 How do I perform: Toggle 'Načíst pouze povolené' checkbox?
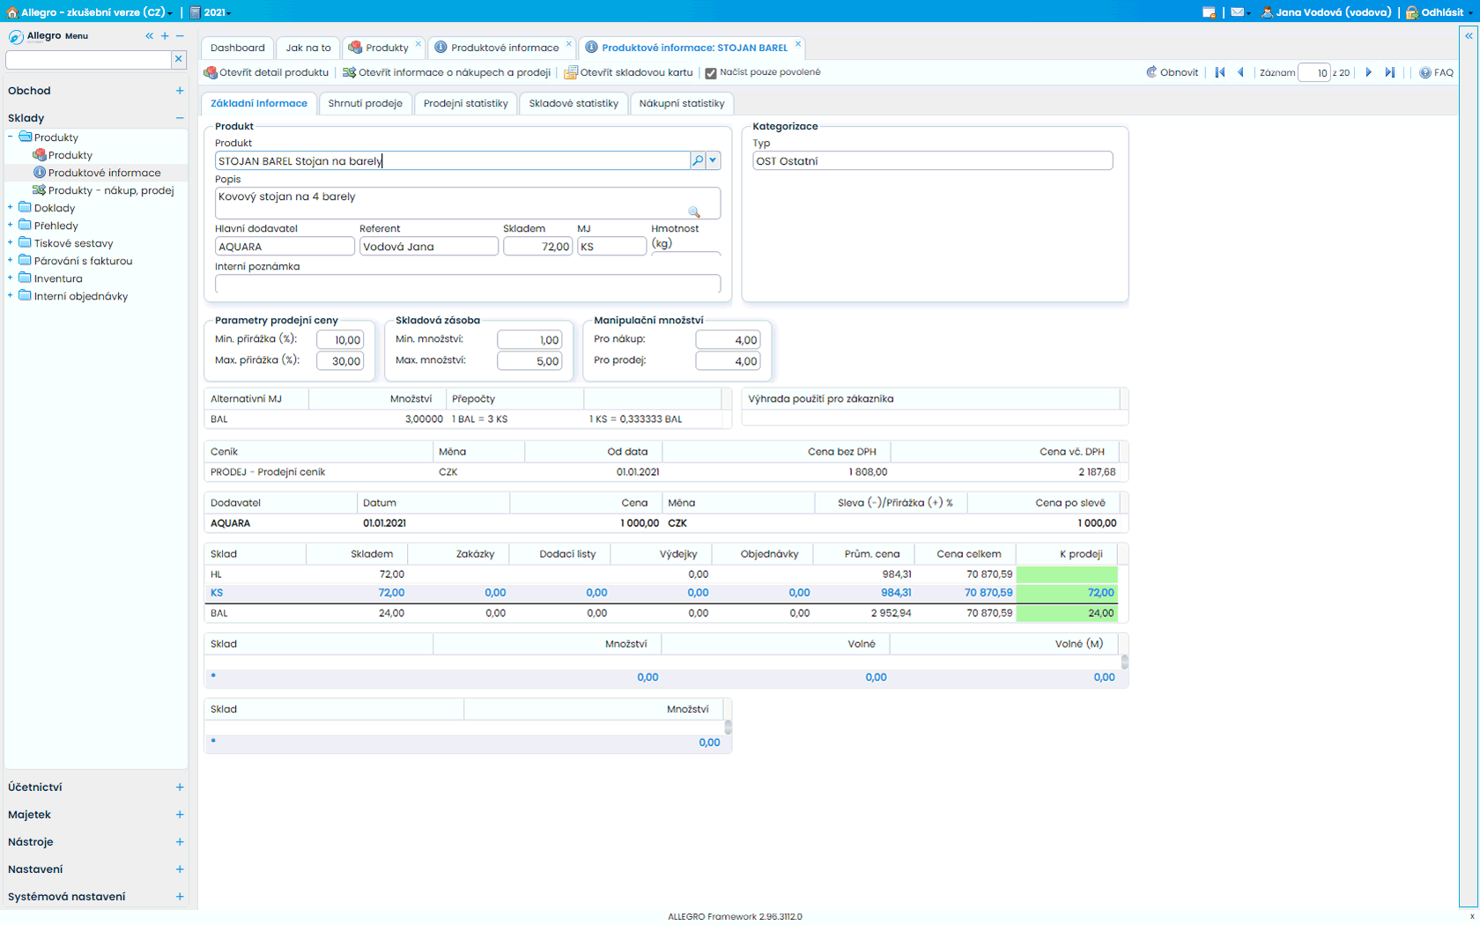coord(711,73)
